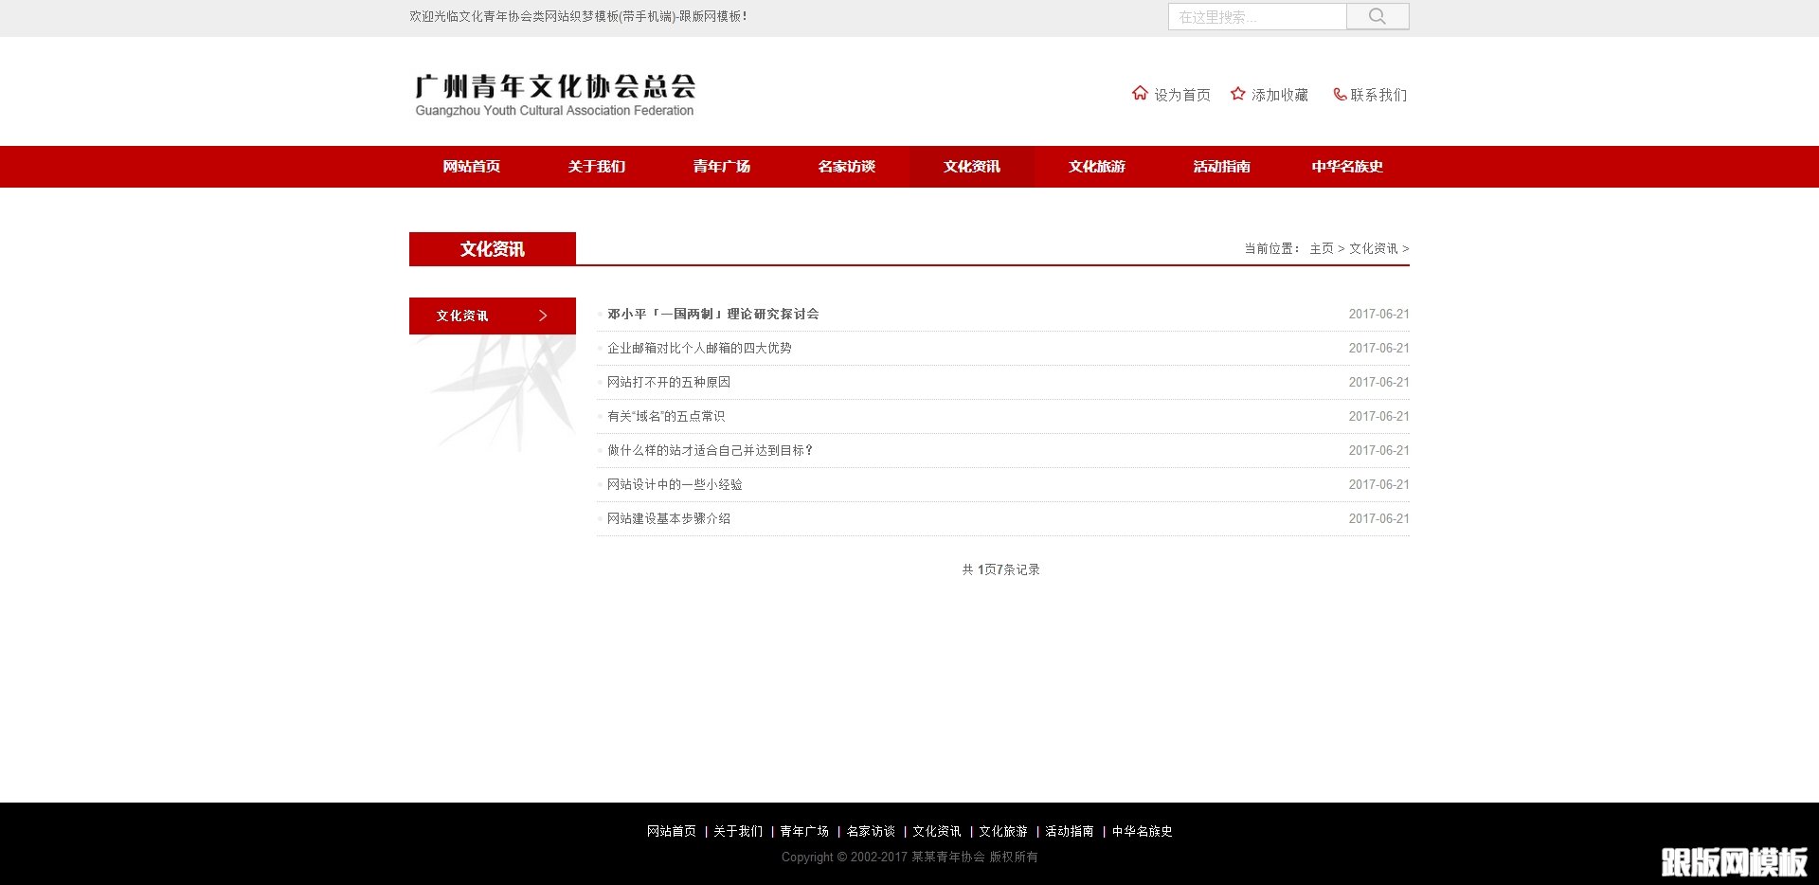The height and width of the screenshot is (885, 1819).
Task: Click the arrow on the 文化资讯 sidebar item
Action: [543, 315]
